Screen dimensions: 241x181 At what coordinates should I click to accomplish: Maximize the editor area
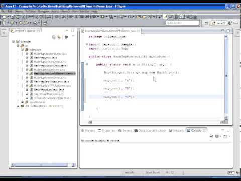coord(228,31)
